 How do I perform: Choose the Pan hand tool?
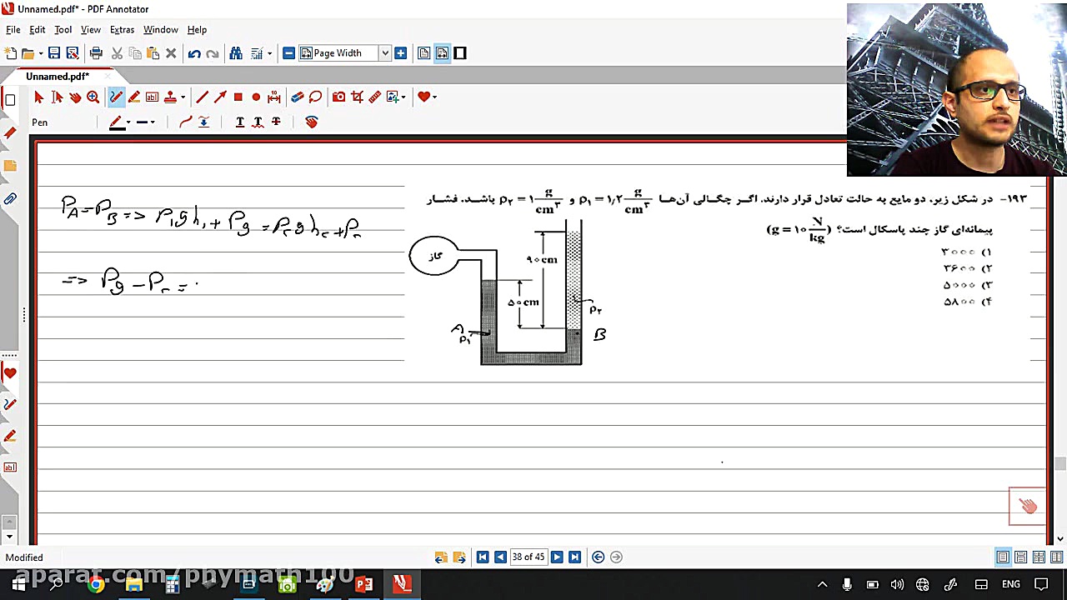[x=75, y=97]
